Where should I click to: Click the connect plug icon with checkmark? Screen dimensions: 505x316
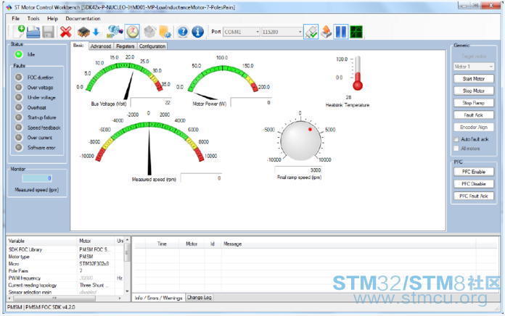[x=311, y=32]
